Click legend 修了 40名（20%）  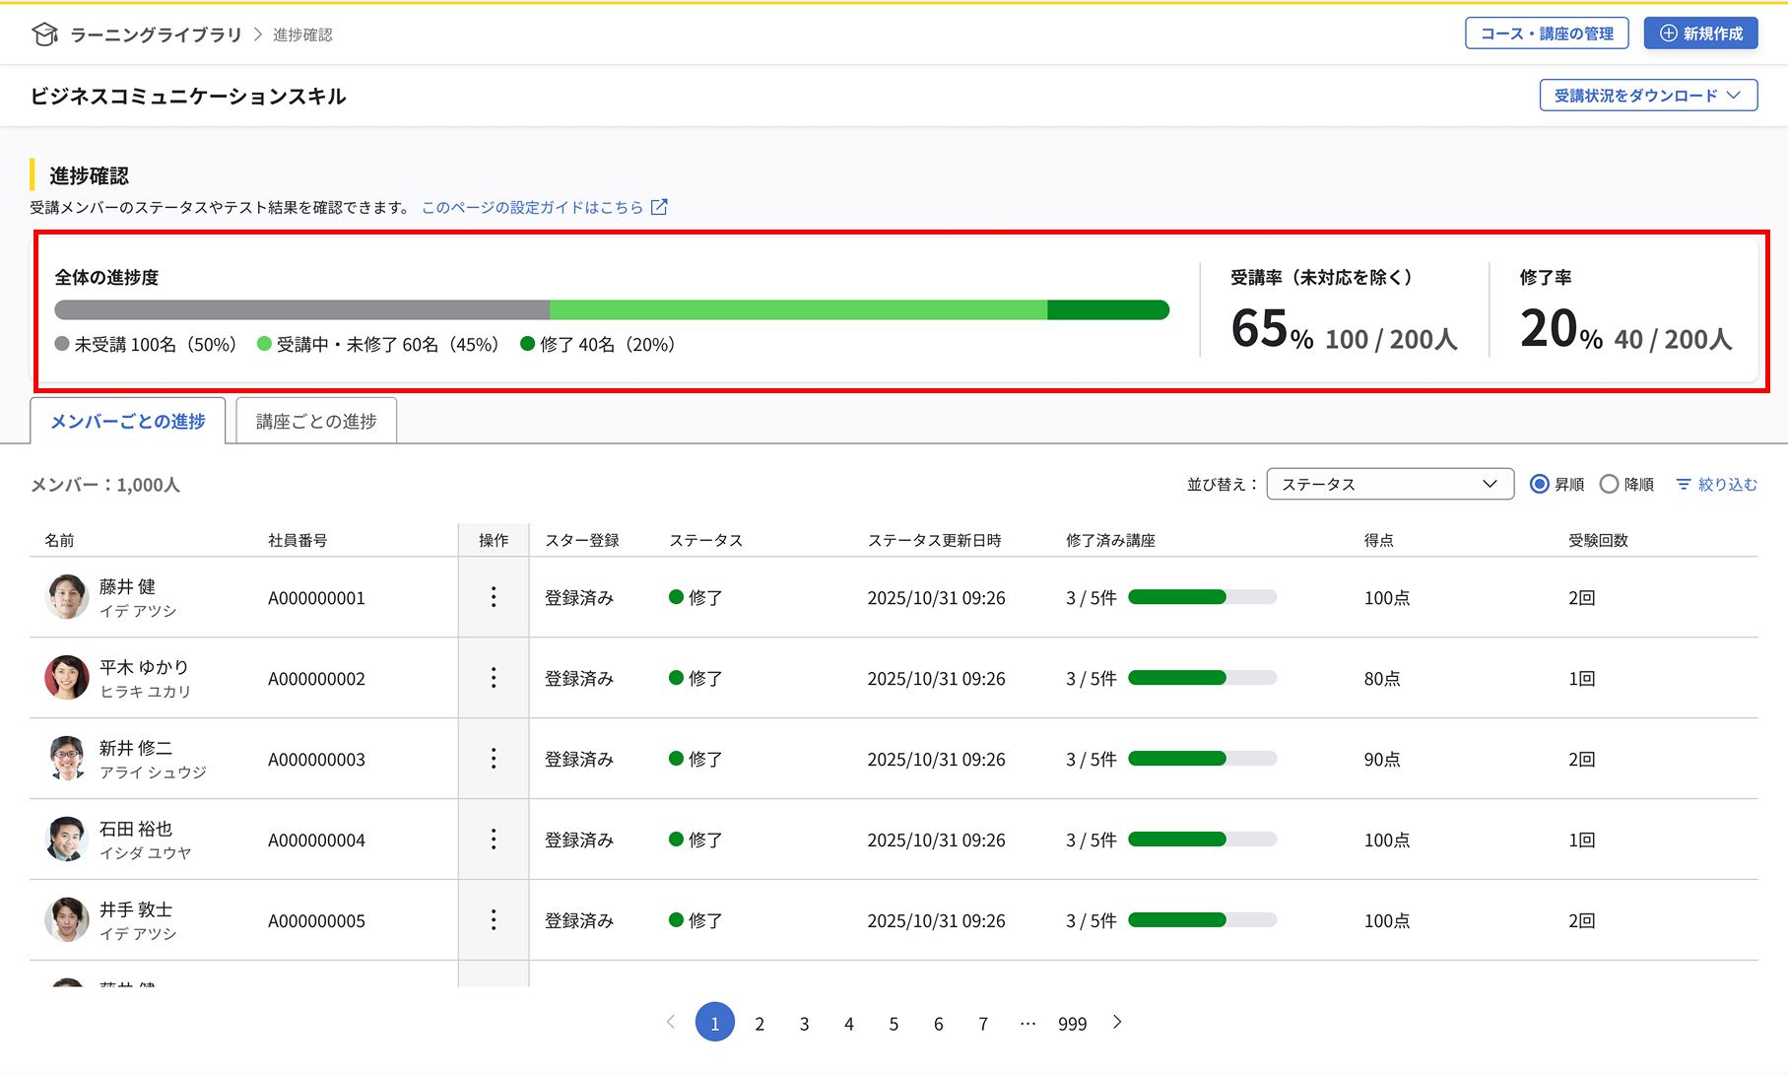[x=598, y=344]
